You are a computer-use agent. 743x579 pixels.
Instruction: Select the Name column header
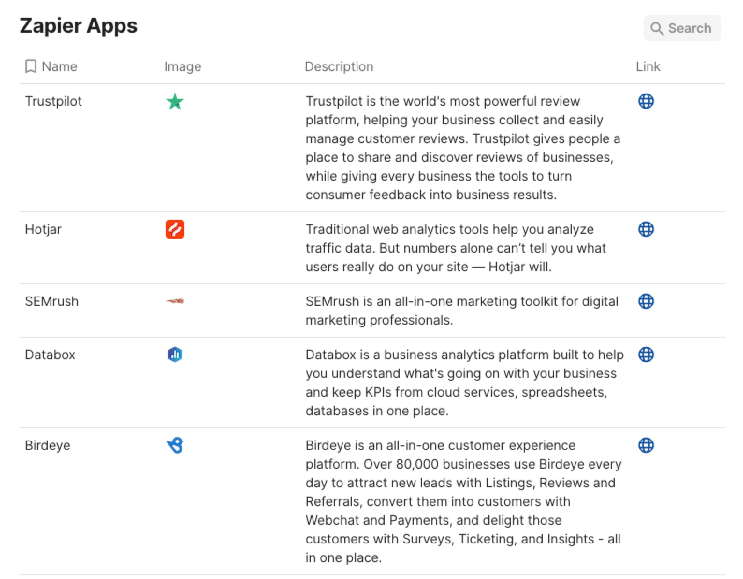click(x=59, y=66)
